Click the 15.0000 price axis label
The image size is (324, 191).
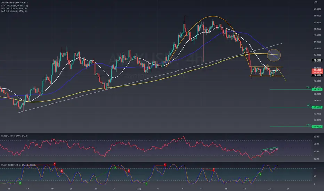click(x=317, y=120)
